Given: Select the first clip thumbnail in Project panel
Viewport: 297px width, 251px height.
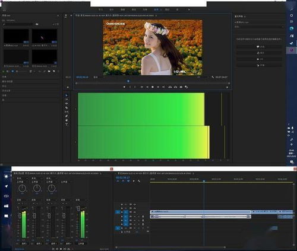Looking at the screenshot, I should [16, 36].
